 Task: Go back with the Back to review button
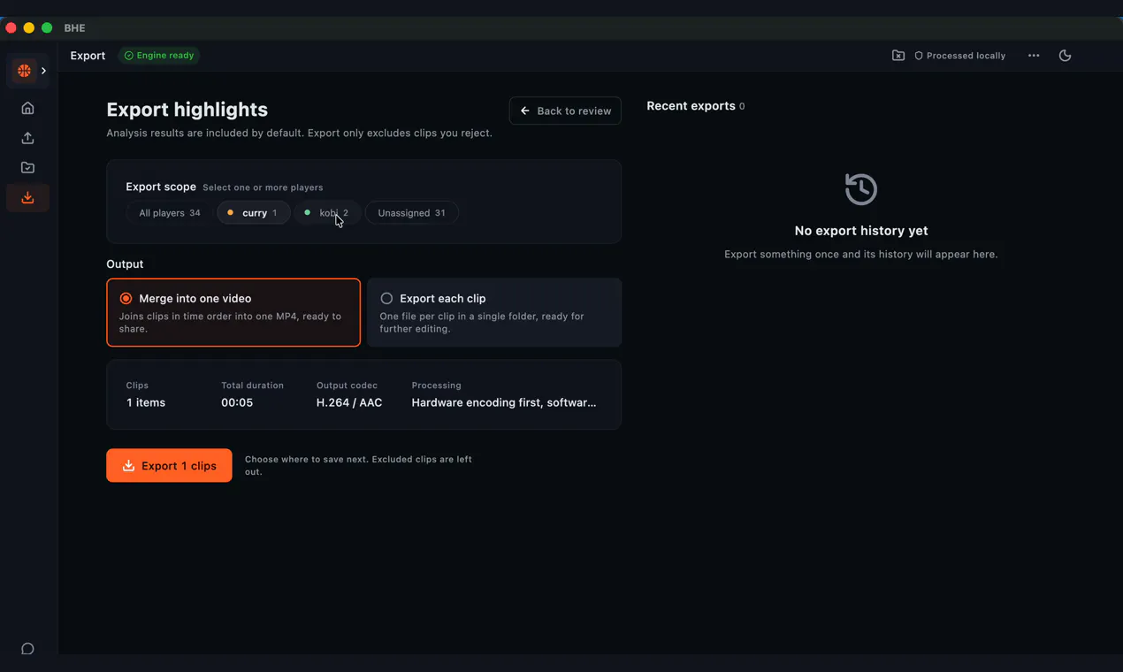point(565,111)
